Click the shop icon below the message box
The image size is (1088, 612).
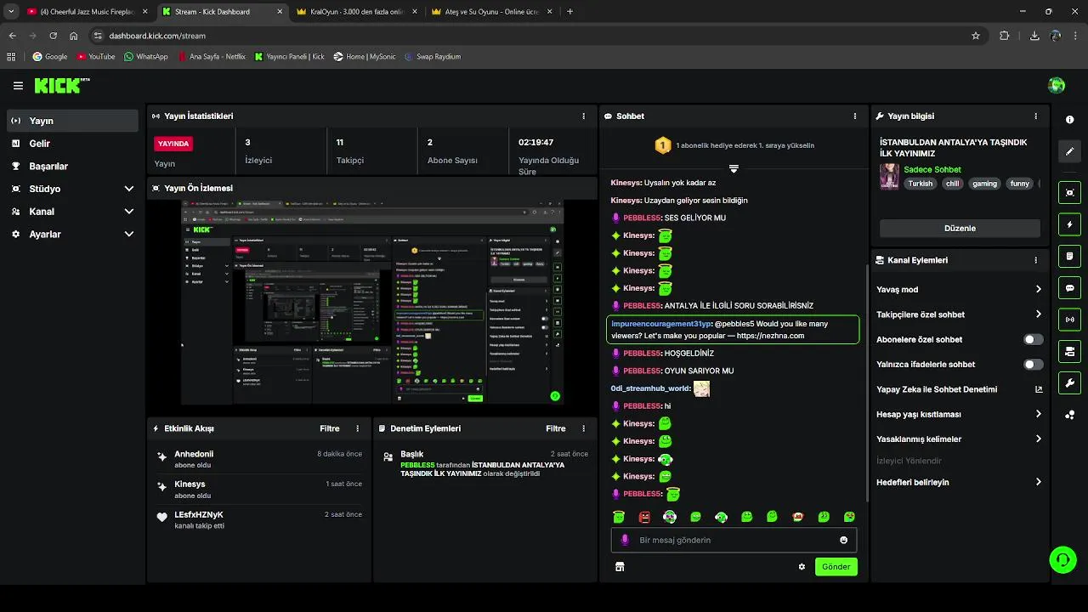(x=620, y=566)
